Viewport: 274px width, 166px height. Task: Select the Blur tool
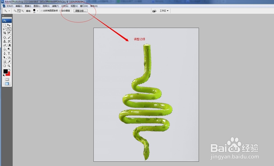coord(5,49)
